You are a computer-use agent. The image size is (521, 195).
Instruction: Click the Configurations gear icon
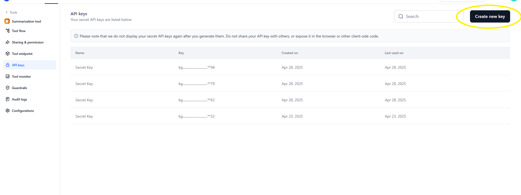8,111
